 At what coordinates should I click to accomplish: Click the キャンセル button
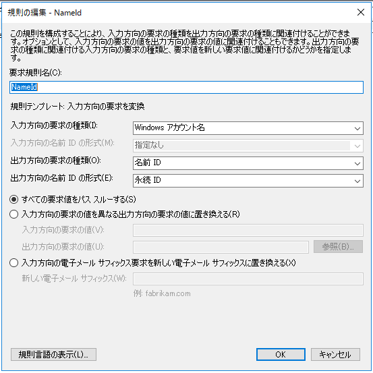pos(335,354)
